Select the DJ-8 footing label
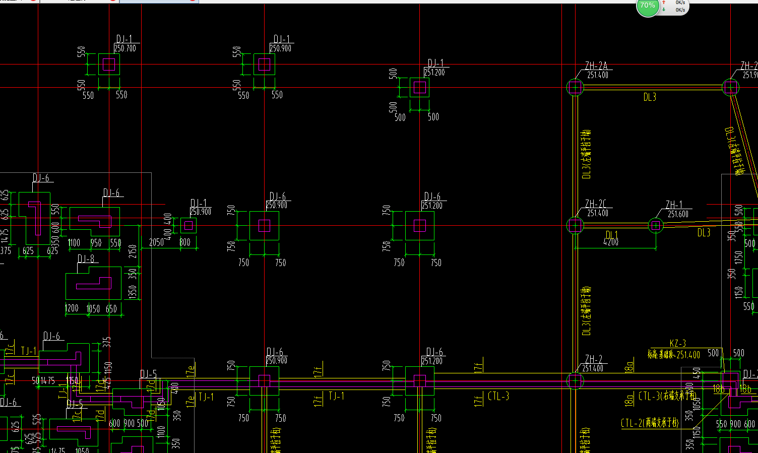Image resolution: width=758 pixels, height=453 pixels. (86, 259)
